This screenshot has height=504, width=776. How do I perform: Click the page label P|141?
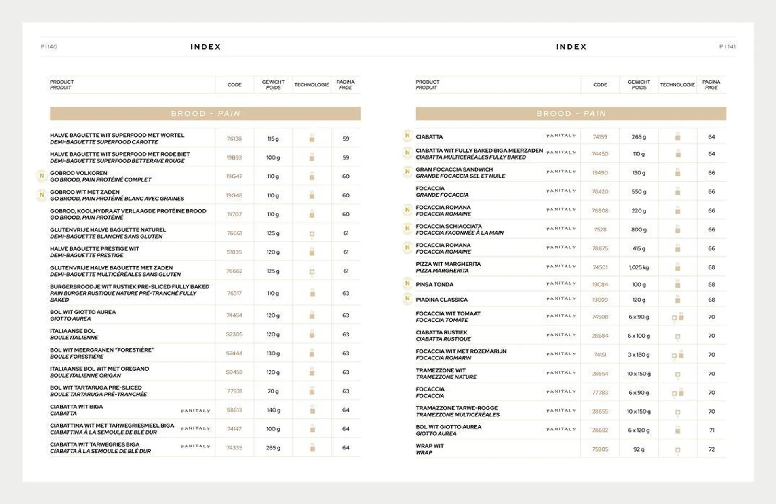(x=727, y=47)
